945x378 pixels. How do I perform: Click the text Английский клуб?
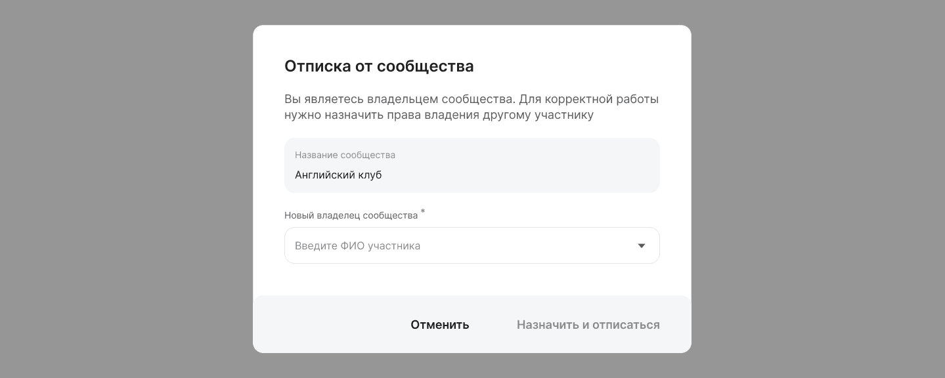click(338, 175)
